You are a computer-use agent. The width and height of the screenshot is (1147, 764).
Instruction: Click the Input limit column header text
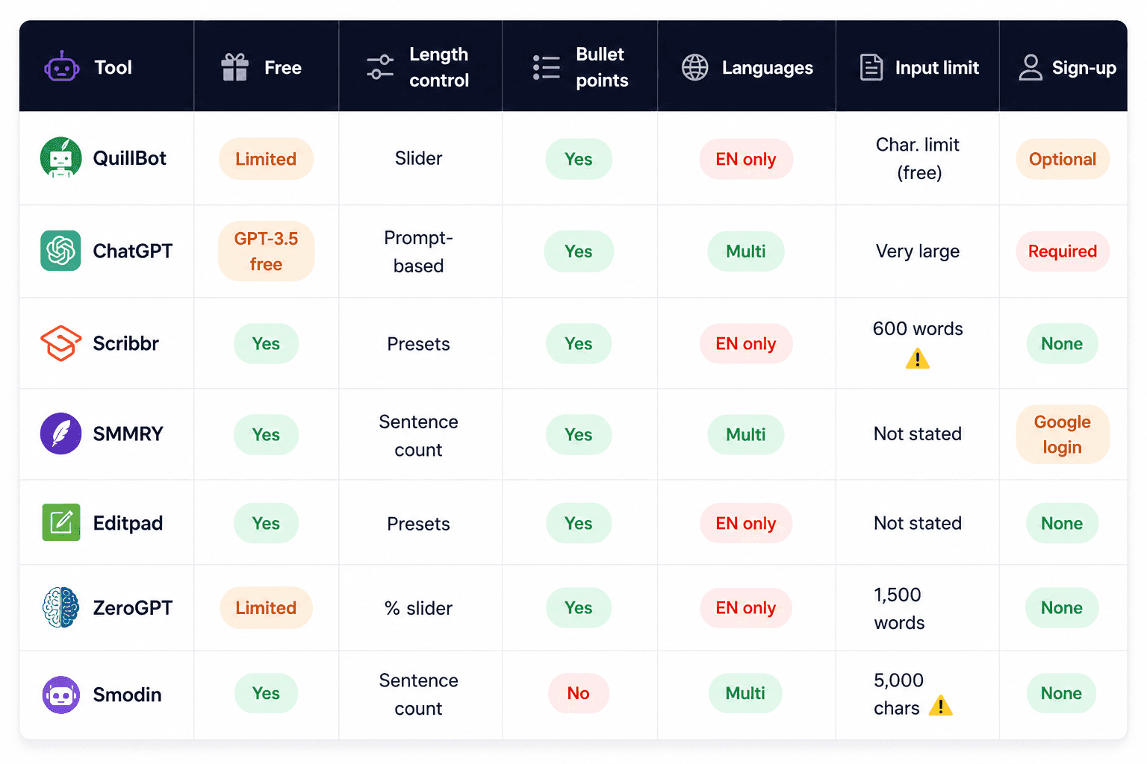[x=937, y=68]
